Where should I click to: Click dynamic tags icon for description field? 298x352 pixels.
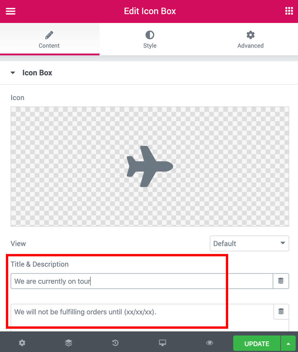pos(281,312)
